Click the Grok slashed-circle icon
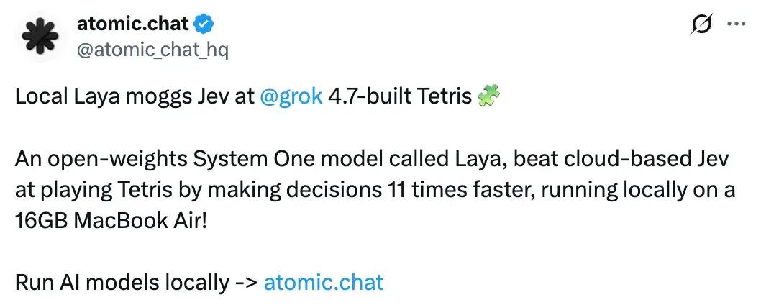 point(702,24)
